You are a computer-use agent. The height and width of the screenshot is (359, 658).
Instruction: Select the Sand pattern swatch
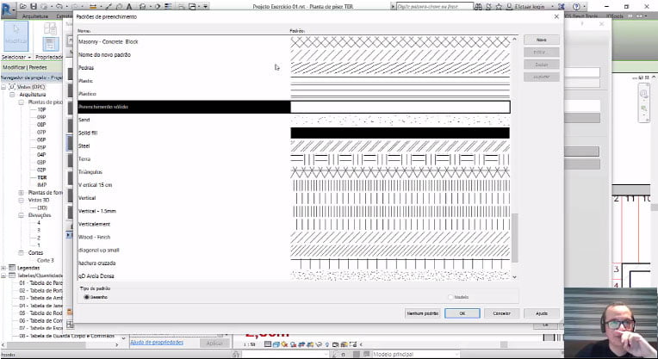coord(400,120)
